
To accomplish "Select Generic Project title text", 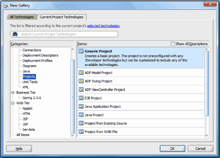I will (98, 51).
